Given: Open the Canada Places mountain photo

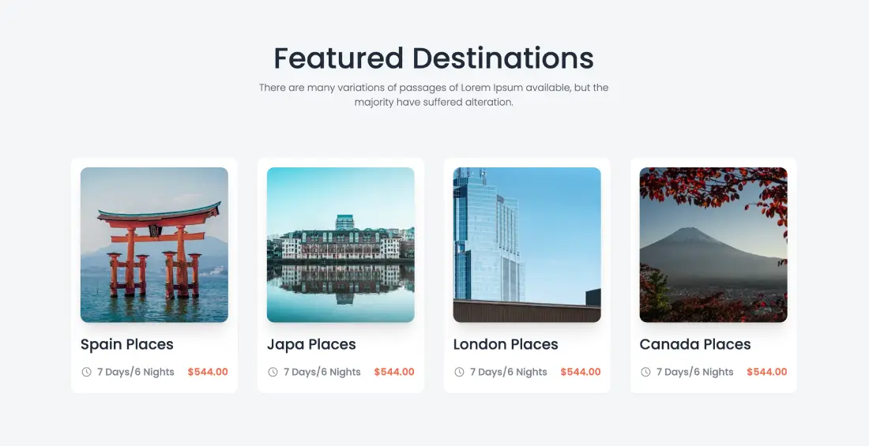Looking at the screenshot, I should [713, 245].
